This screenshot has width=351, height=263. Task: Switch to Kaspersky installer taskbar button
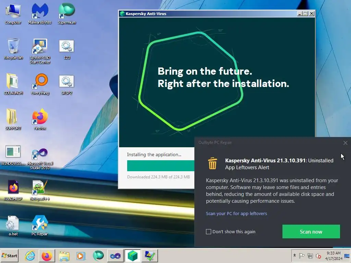click(133, 255)
